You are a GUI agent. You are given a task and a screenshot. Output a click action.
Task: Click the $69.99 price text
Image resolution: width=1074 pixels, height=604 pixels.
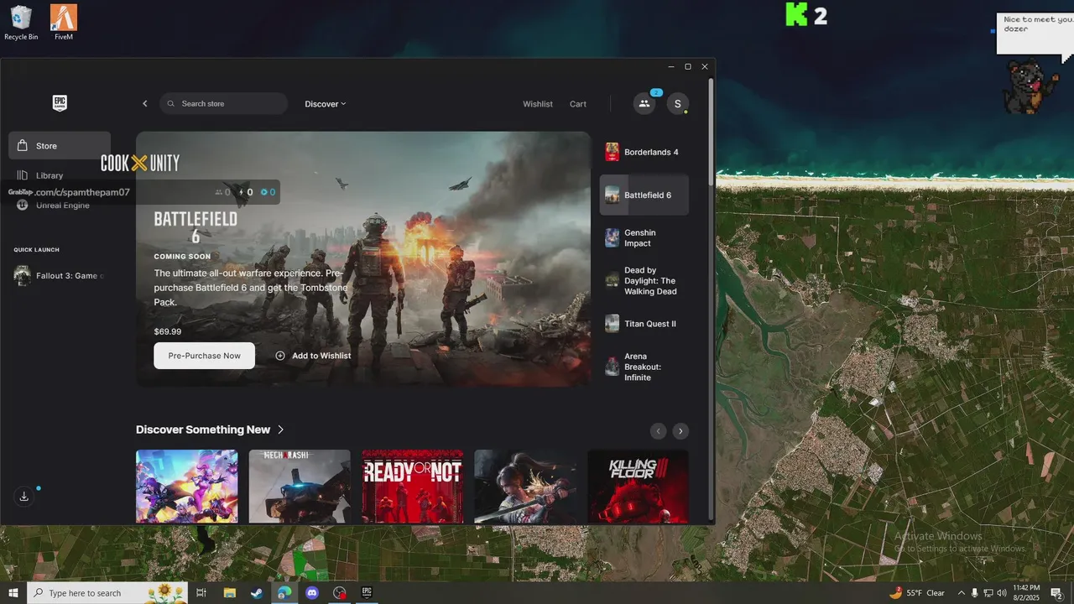click(168, 331)
